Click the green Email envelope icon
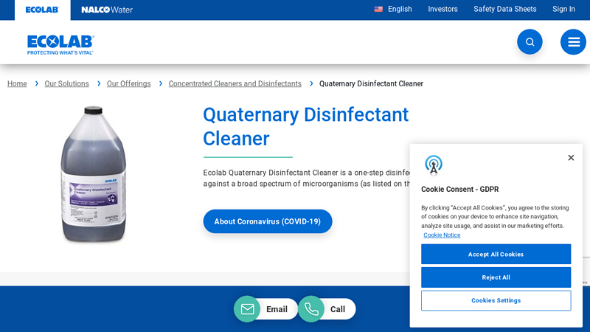Image resolution: width=590 pixels, height=332 pixels. tap(247, 309)
